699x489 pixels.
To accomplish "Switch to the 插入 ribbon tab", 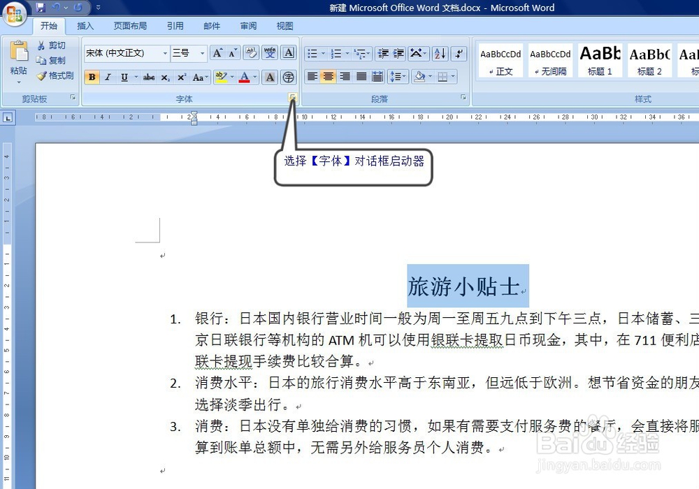I will 85,26.
